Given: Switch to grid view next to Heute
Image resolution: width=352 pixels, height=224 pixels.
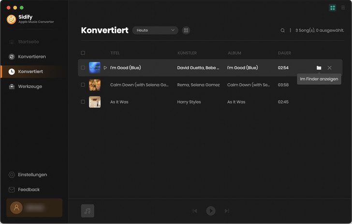Looking at the screenshot, I should coord(186,30).
